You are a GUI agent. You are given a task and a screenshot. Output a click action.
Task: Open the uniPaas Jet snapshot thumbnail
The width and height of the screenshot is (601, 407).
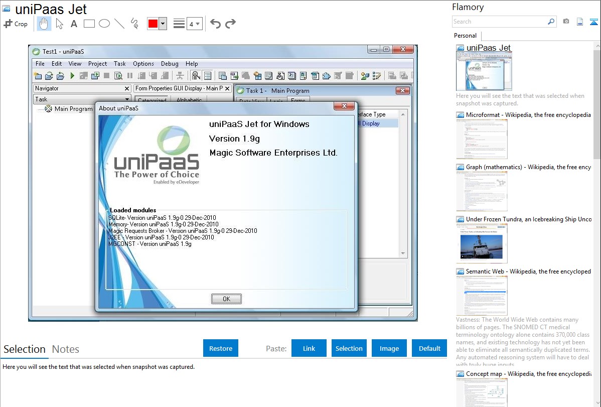pos(484,71)
